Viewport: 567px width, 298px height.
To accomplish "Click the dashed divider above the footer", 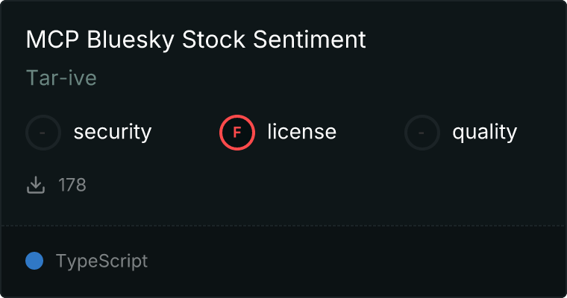I will tap(283, 225).
